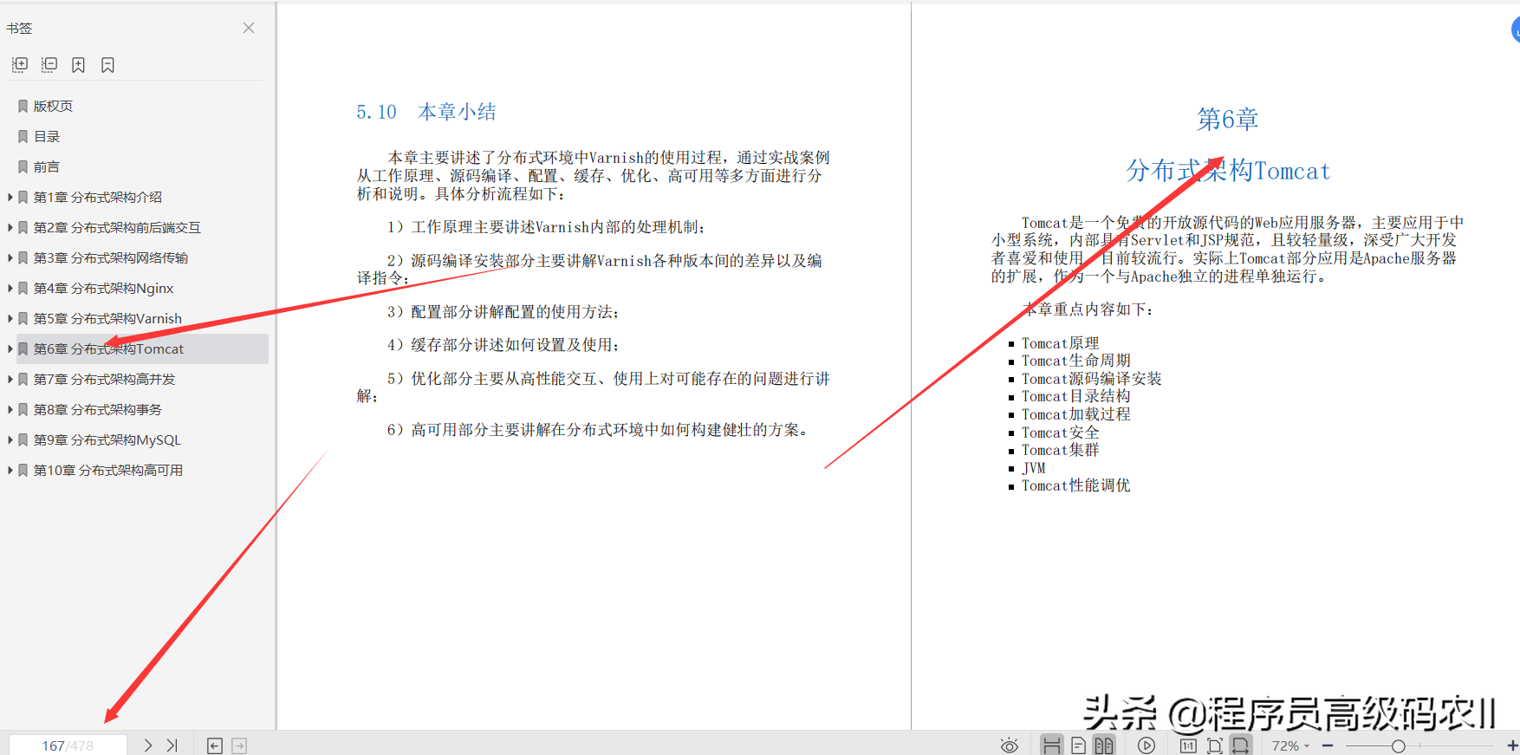Click the 5.10 本章小结 heading
1520x755 pixels.
pos(426,112)
